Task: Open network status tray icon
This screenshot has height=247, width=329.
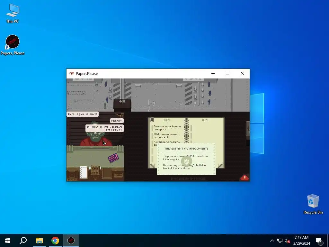Action: click(280, 241)
